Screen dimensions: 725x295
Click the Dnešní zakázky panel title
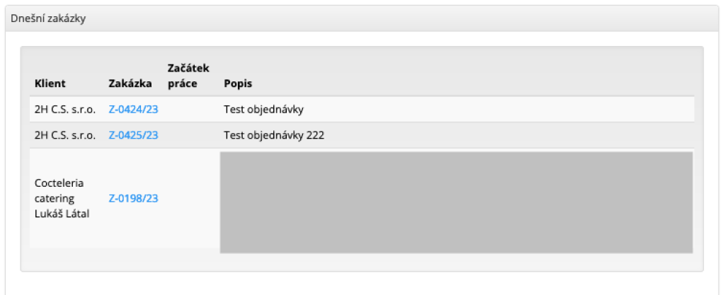[x=48, y=19]
